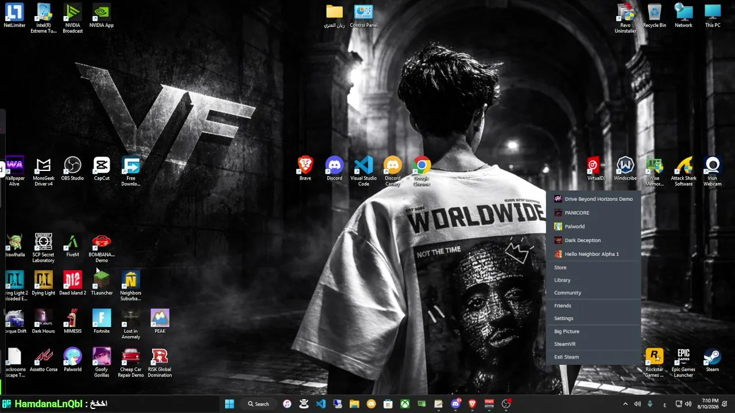Select the Steam desktop icon
Screen dimensions: 735x413
[x=713, y=360]
